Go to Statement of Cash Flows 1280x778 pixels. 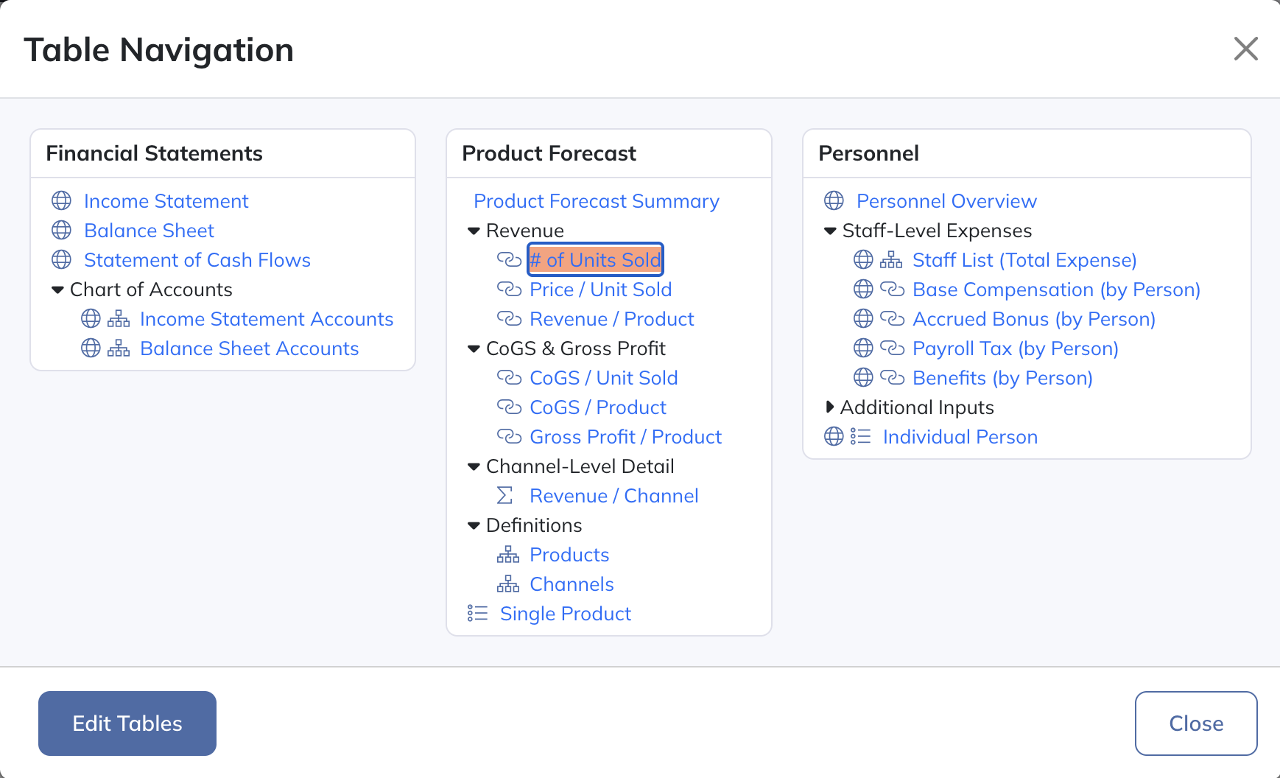[197, 260]
